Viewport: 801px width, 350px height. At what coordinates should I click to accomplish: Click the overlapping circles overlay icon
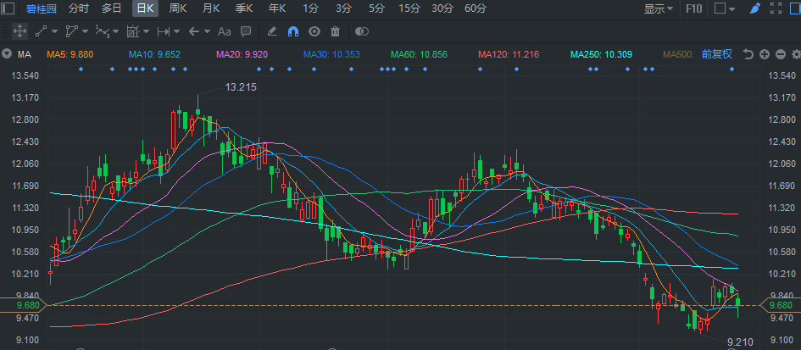pos(362,31)
